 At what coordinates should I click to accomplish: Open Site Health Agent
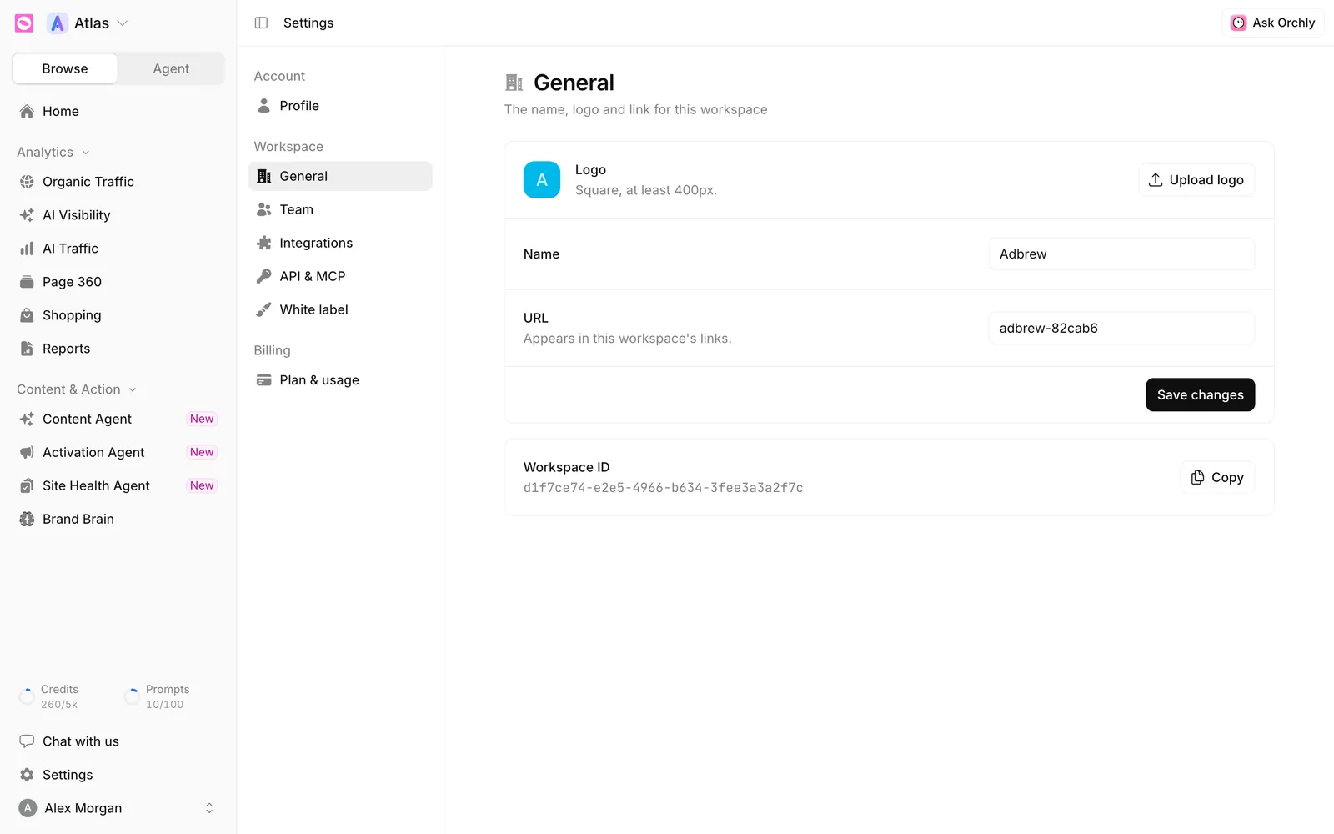tap(118, 485)
